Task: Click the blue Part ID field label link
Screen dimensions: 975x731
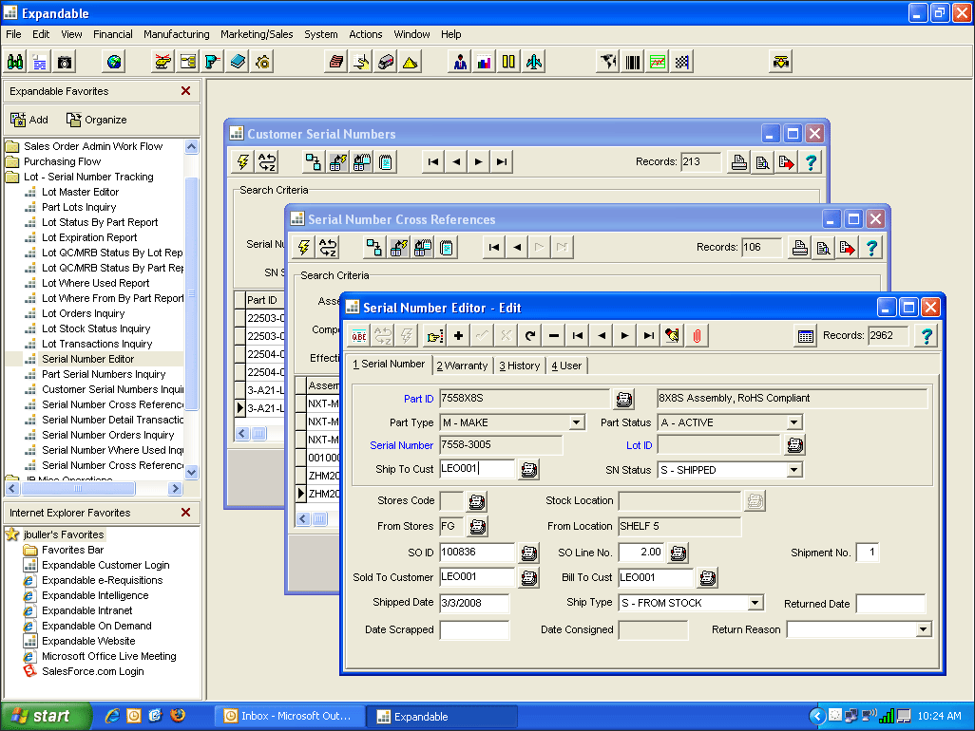Action: pyautogui.click(x=419, y=399)
